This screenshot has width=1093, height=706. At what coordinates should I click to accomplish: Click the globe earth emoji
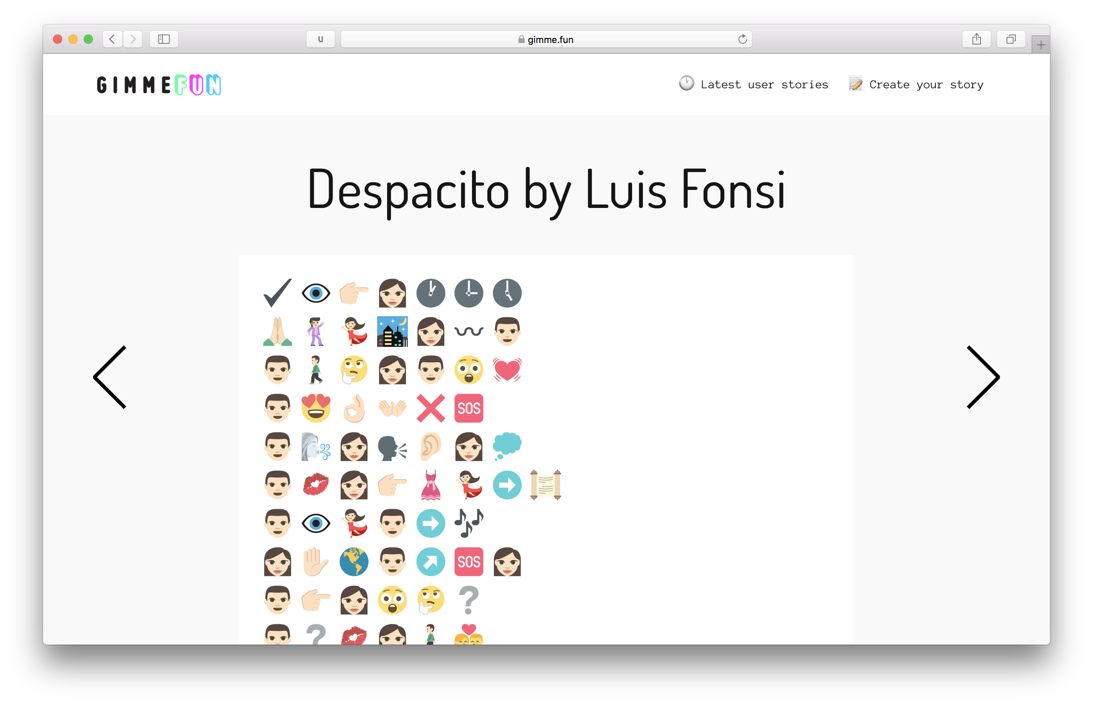click(354, 562)
